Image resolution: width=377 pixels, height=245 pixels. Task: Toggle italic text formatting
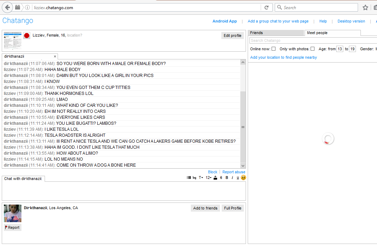[232, 178]
